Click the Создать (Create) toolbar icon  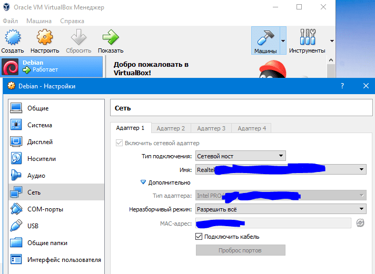(x=12, y=38)
